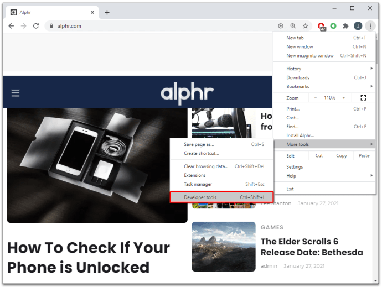Open alphr hamburger site menu
The height and width of the screenshot is (287, 382).
click(16, 93)
